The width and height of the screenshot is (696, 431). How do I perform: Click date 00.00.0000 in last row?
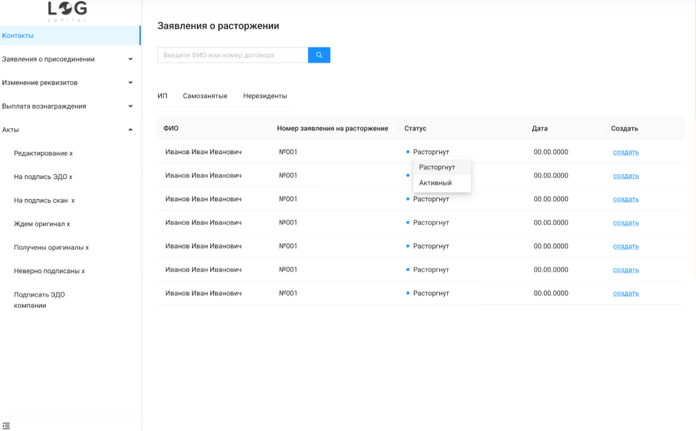point(551,293)
